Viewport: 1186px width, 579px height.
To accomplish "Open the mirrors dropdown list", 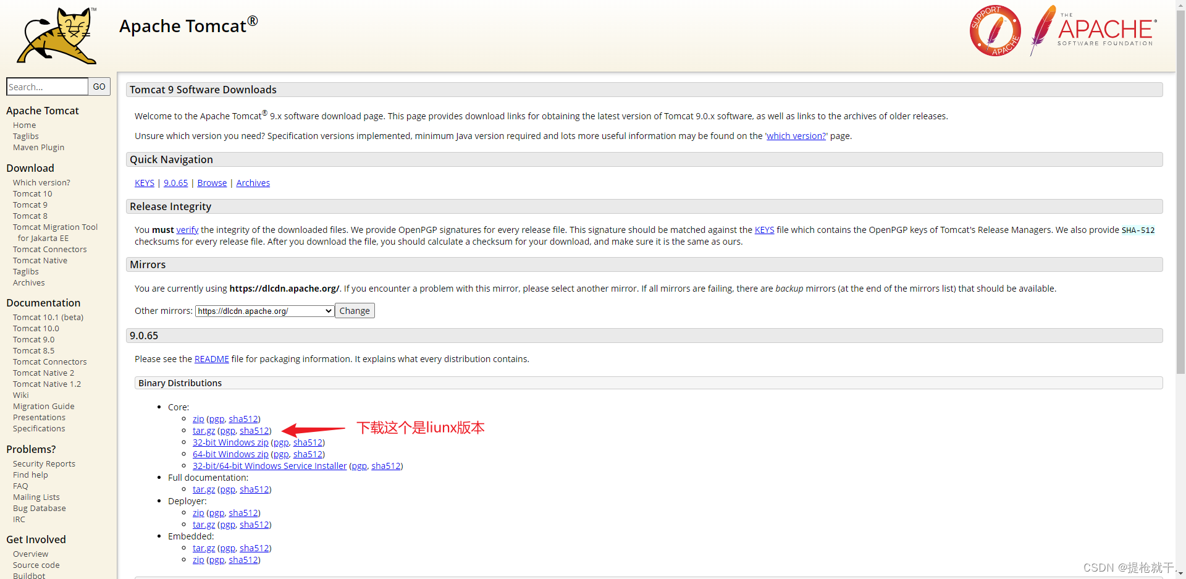I will pyautogui.click(x=265, y=311).
